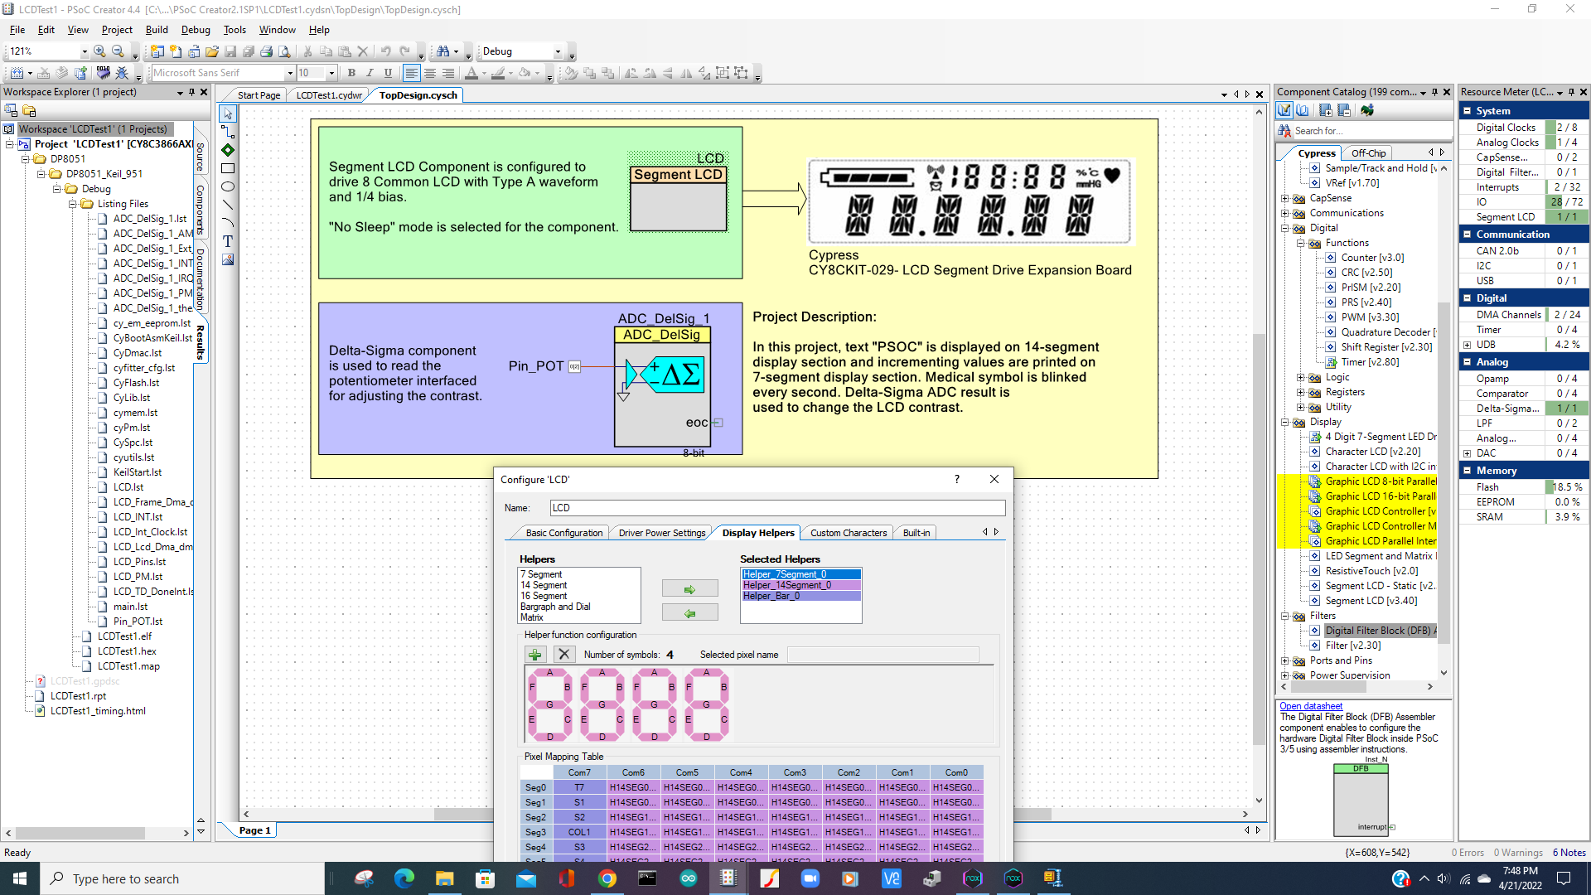The image size is (1591, 895).
Task: Zoom in on the schematic canvas
Action: tap(99, 51)
